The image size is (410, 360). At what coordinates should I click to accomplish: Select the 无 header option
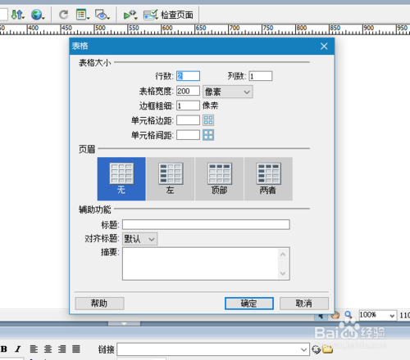pyautogui.click(x=121, y=179)
